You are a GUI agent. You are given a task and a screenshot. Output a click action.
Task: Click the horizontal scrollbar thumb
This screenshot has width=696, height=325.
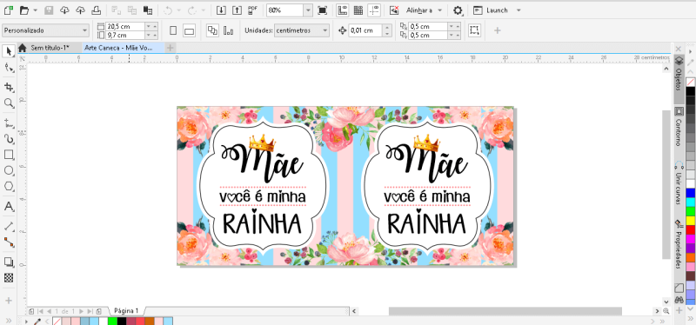505,311
